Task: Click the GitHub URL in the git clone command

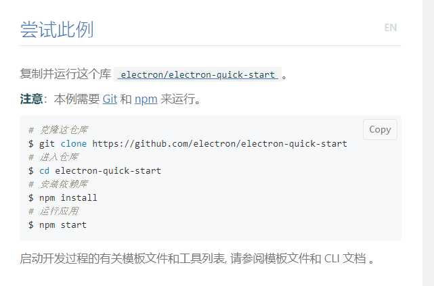Action: tap(220, 144)
